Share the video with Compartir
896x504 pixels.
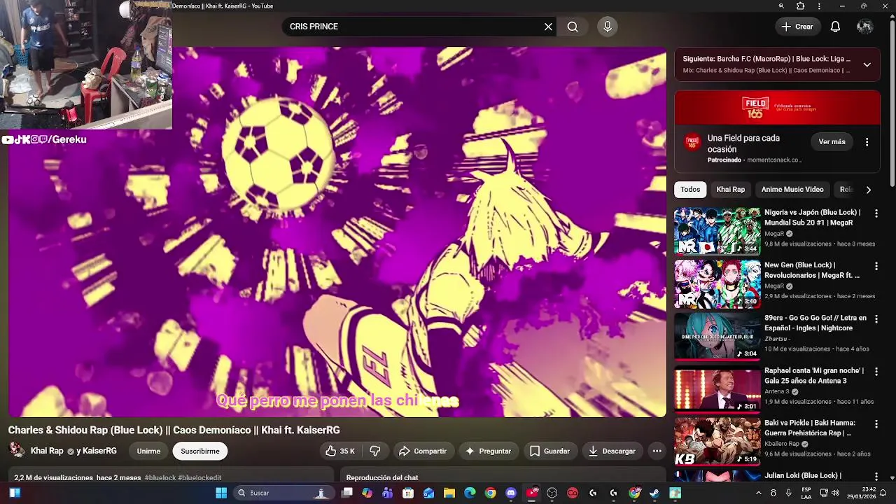tap(423, 451)
